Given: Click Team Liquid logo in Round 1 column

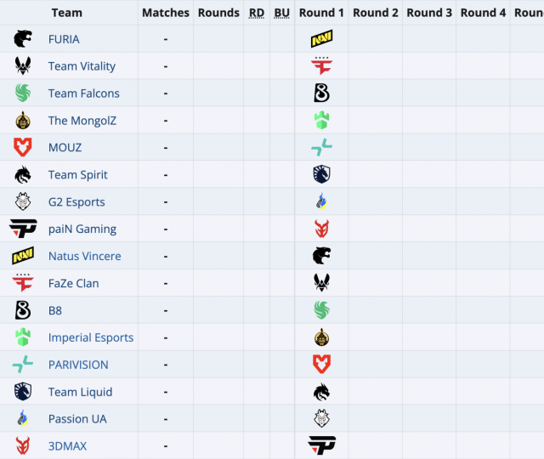Looking at the screenshot, I should point(321,175).
